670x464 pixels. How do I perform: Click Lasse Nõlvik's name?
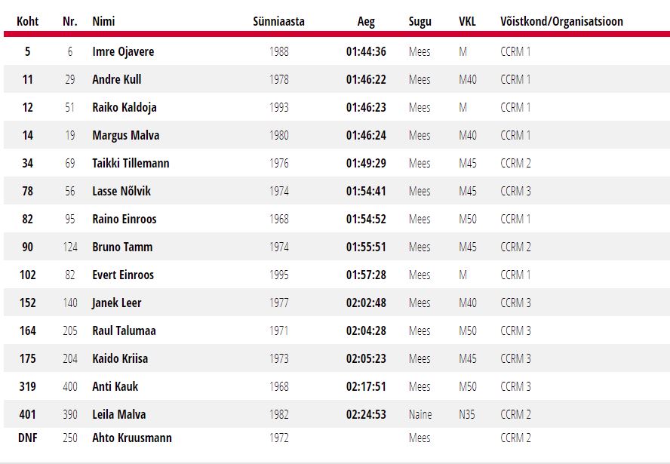click(121, 191)
